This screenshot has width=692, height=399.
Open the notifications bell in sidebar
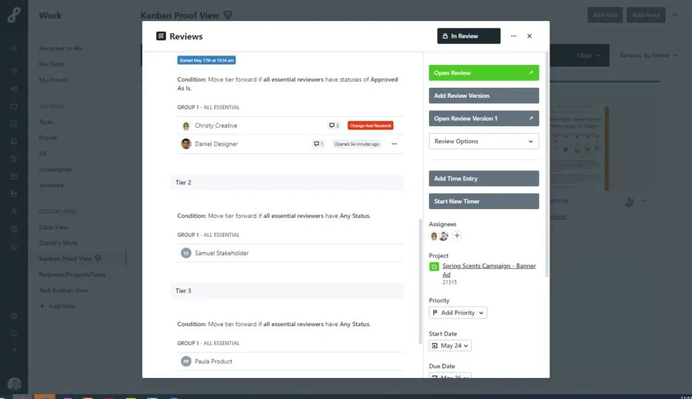coord(14,334)
